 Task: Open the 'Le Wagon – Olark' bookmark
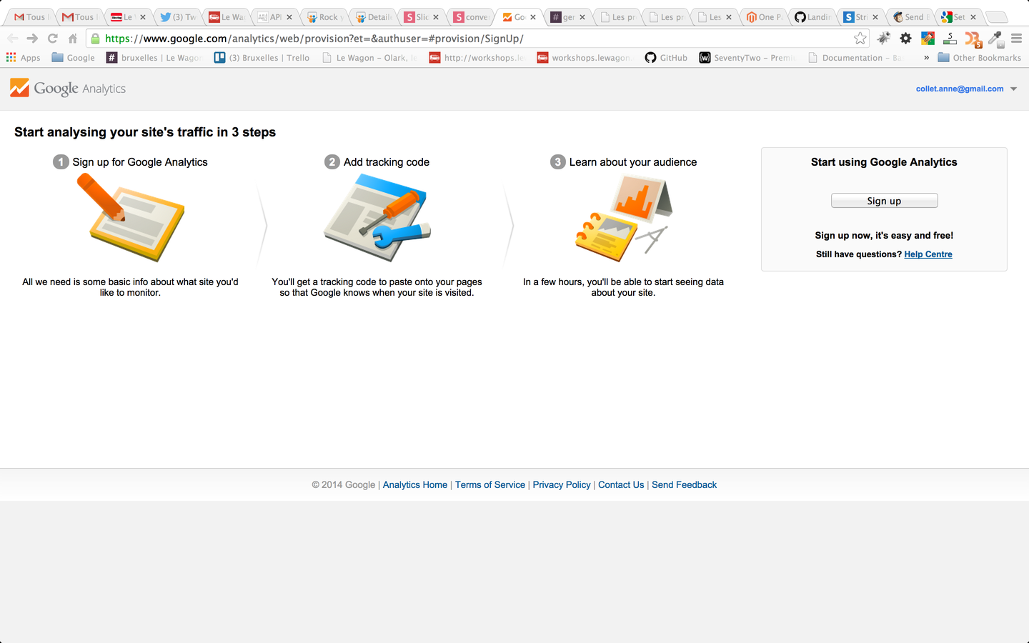click(x=370, y=58)
